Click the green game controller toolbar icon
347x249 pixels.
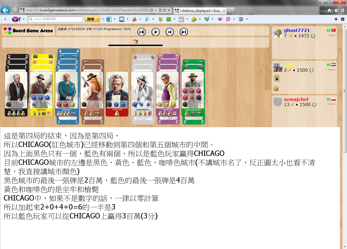coord(169,19)
